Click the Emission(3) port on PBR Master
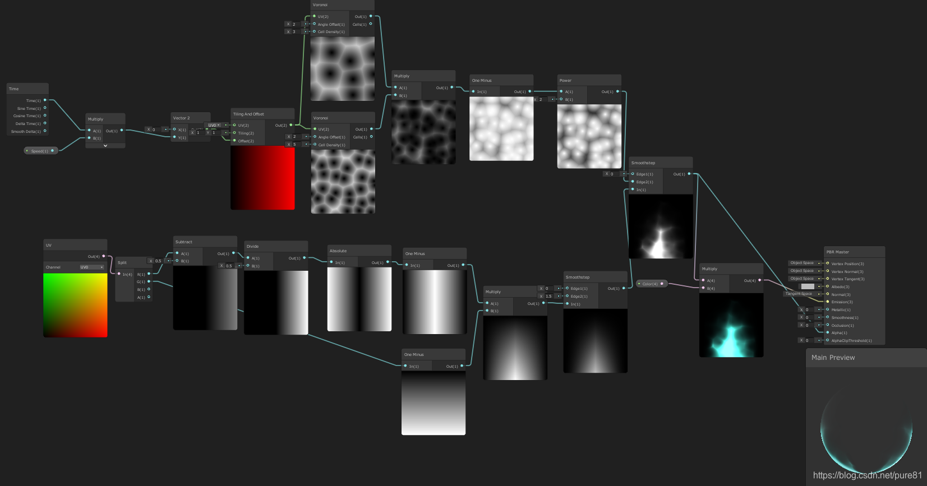This screenshot has width=927, height=486. pyautogui.click(x=827, y=302)
